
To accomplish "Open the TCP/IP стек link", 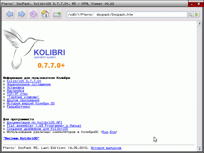I will click(x=17, y=94).
